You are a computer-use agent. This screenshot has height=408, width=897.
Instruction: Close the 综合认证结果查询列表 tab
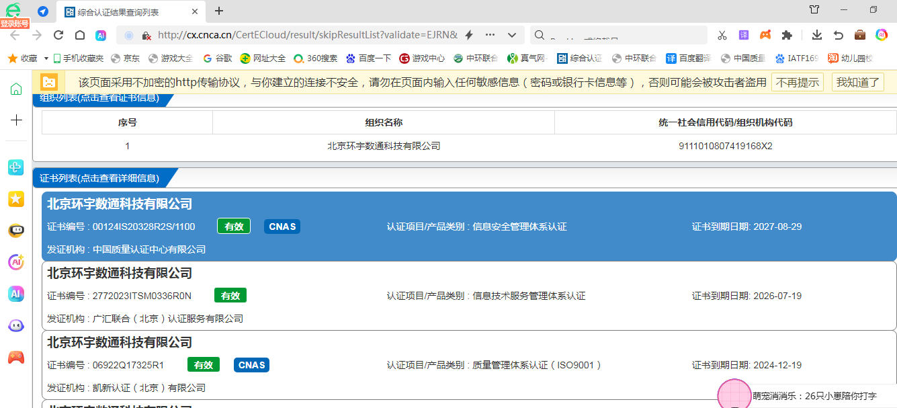[194, 11]
